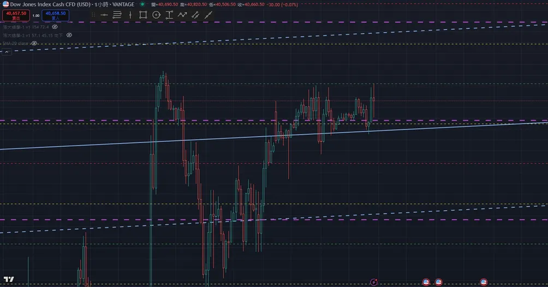Screen dimensions: 548x287
Task: Select the horizontal line drawing tool
Action: tap(104, 15)
